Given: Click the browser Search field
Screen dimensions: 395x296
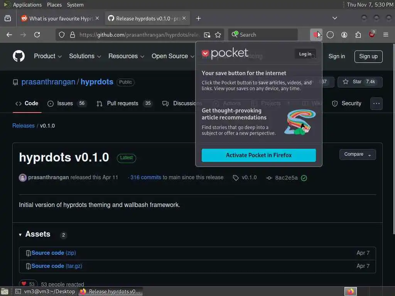Looking at the screenshot, I should coord(263,35).
